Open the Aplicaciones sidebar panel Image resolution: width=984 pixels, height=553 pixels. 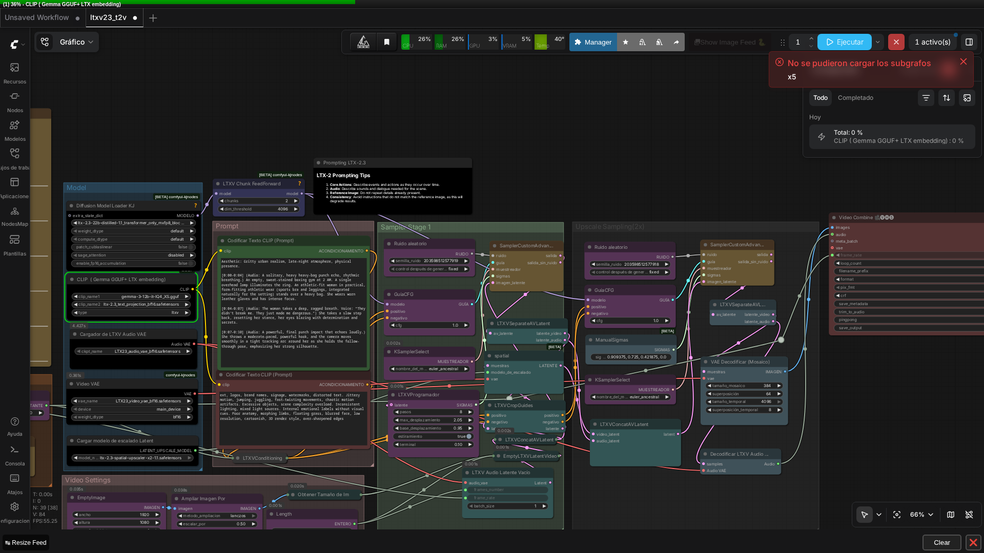15,187
